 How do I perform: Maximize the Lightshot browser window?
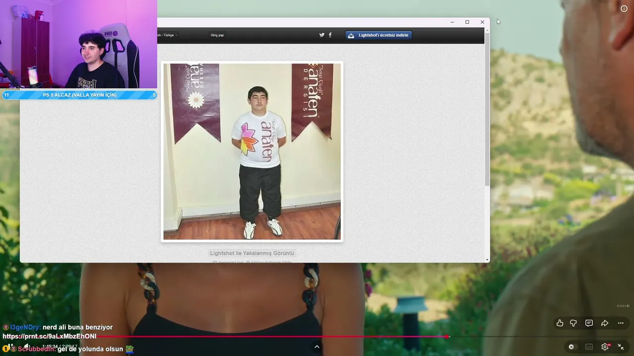click(x=467, y=22)
